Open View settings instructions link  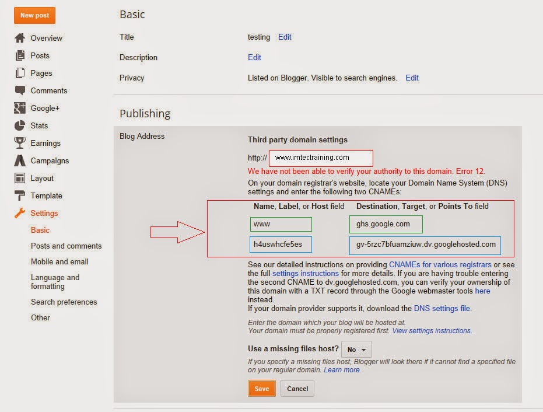pyautogui.click(x=431, y=330)
